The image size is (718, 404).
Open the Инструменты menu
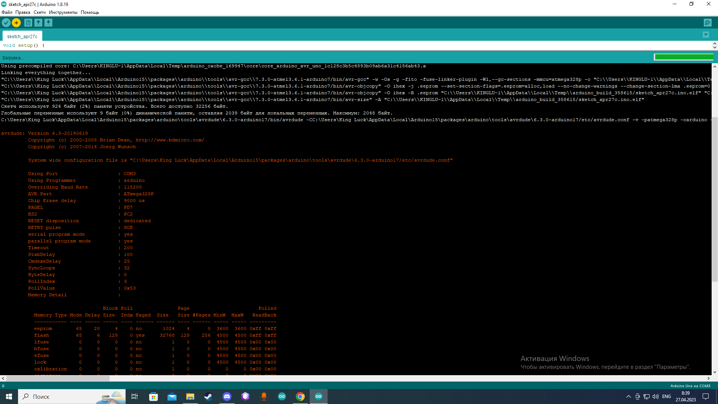click(x=63, y=12)
